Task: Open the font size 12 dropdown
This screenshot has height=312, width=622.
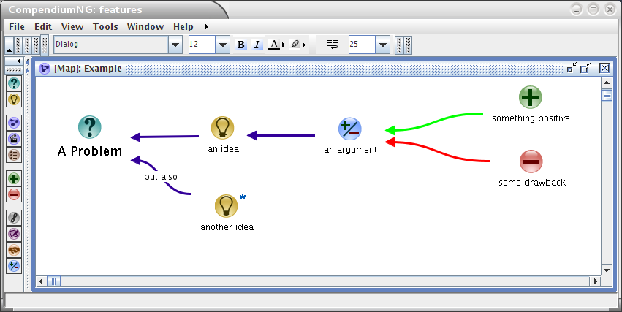Action: click(223, 45)
